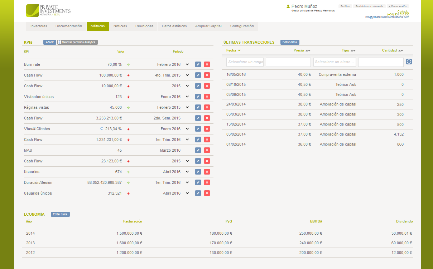Open Tipo filter select box
The height and width of the screenshot is (269, 433).
pyautogui.click(x=334, y=62)
